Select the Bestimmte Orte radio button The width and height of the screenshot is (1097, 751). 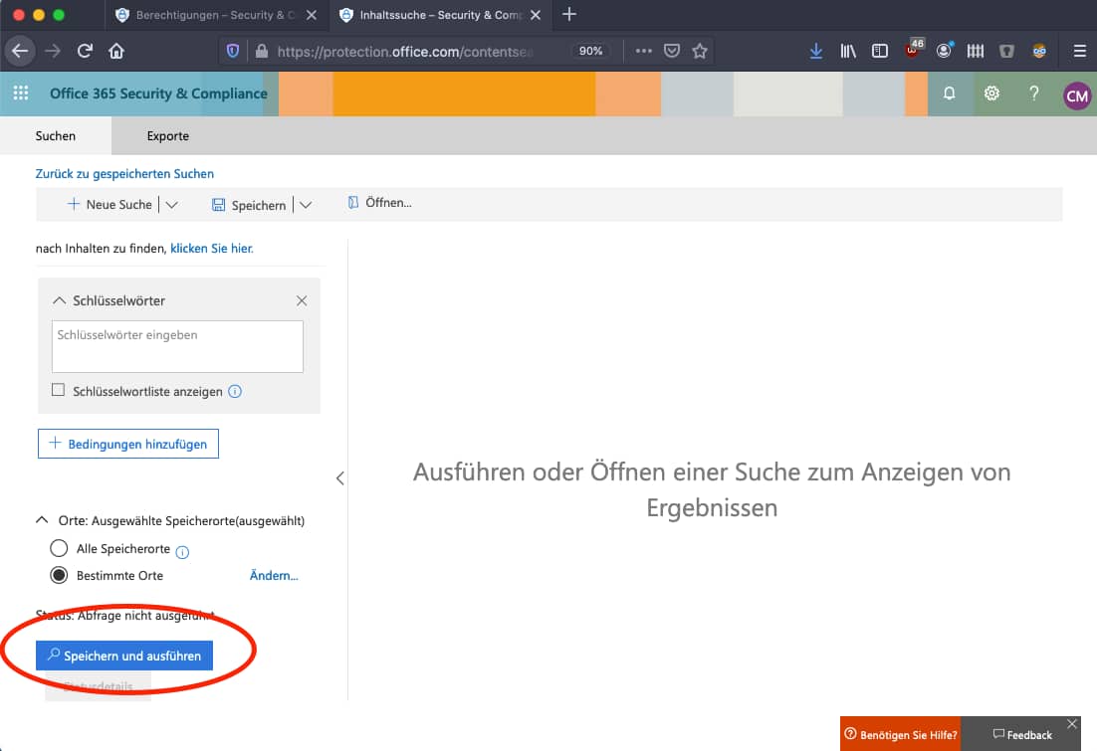tap(58, 575)
